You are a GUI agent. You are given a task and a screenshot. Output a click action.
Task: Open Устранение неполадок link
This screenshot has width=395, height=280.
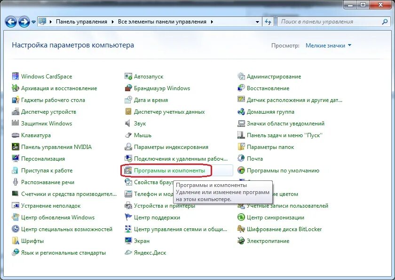click(51, 206)
